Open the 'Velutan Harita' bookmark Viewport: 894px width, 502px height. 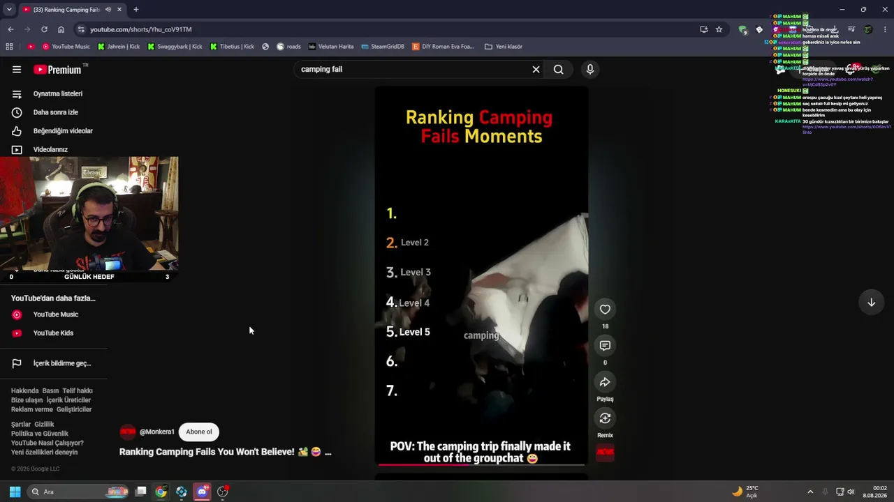click(x=331, y=47)
